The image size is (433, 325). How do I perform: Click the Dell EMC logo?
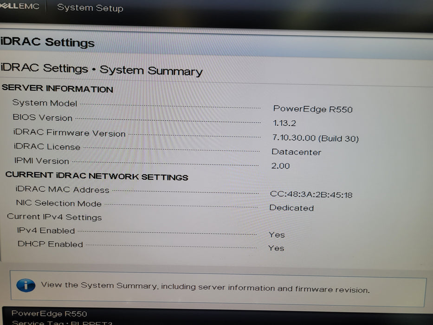click(19, 6)
